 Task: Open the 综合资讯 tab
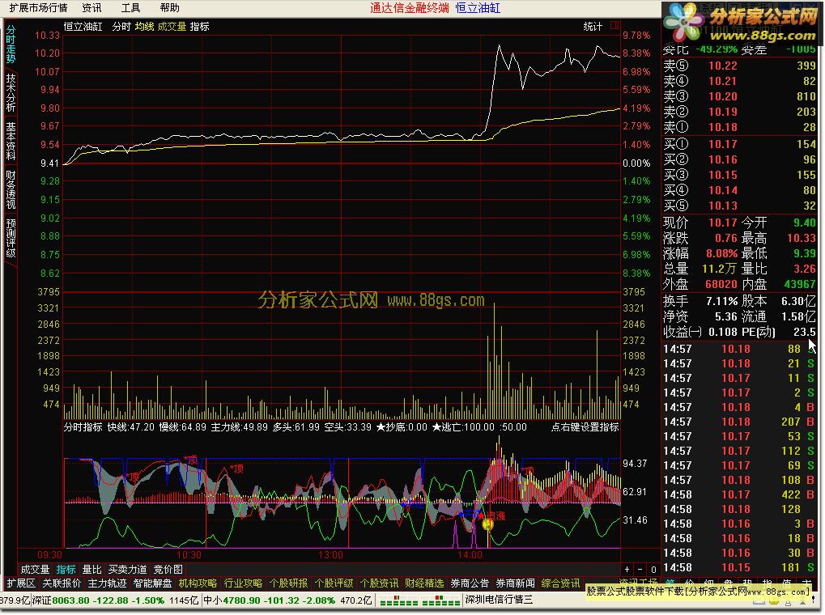point(560,583)
